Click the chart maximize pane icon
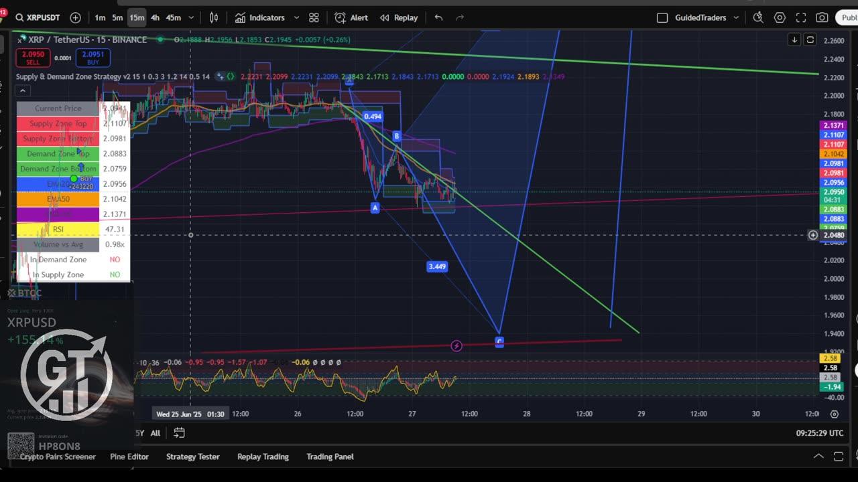Viewport: 858px width, 482px height. [x=810, y=39]
